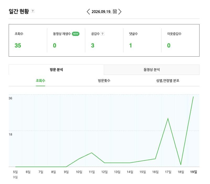Screen dimensions: 210x184
Task: Click the 17일 peak on the line
Action: (168, 118)
